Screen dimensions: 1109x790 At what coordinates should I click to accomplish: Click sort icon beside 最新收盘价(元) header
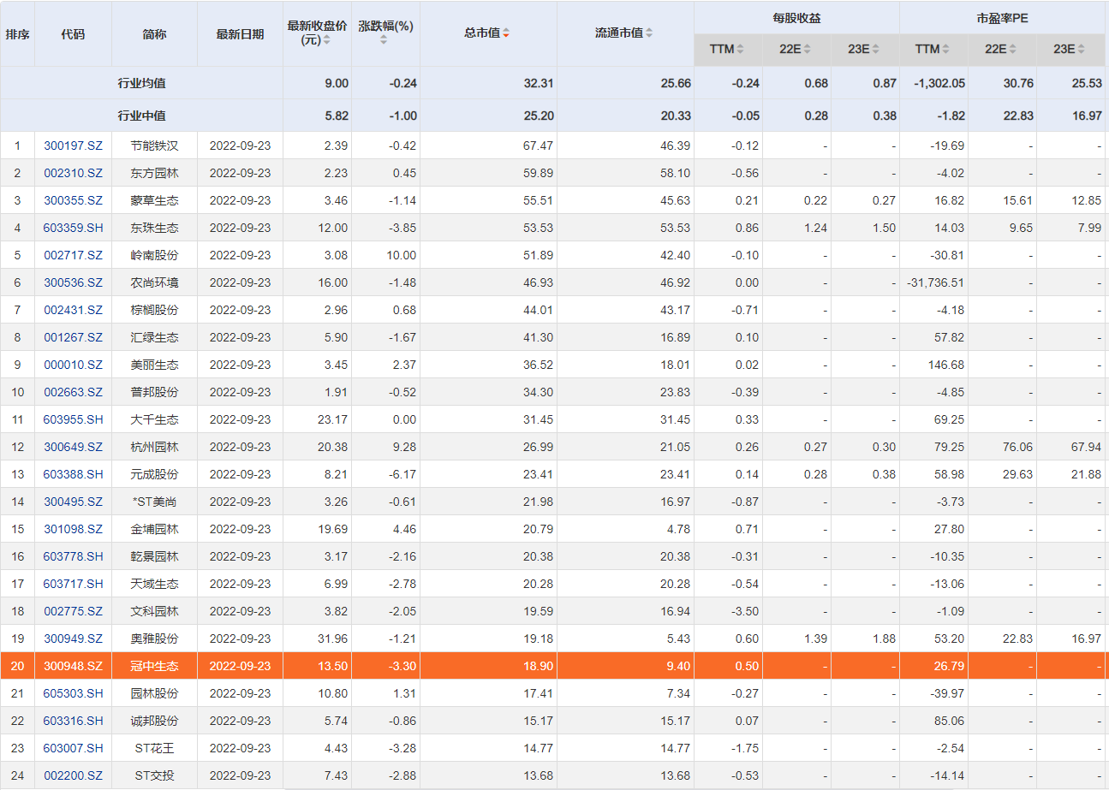pyautogui.click(x=326, y=40)
